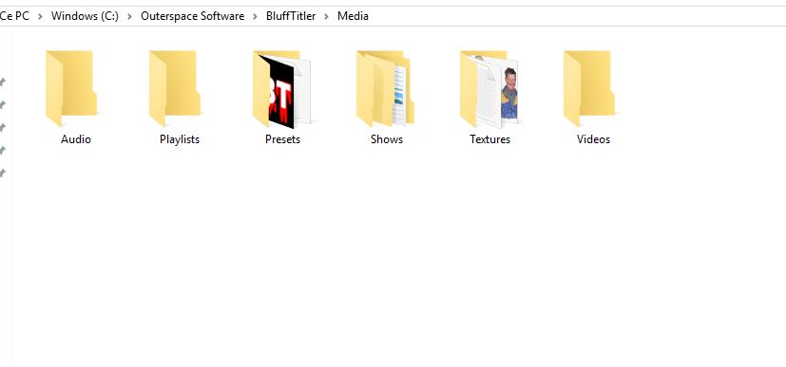Select the Audio folder icon
Screen dimensions: 786x367
(x=71, y=88)
